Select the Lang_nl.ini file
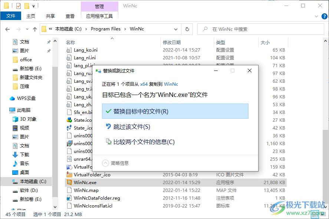 85,58
